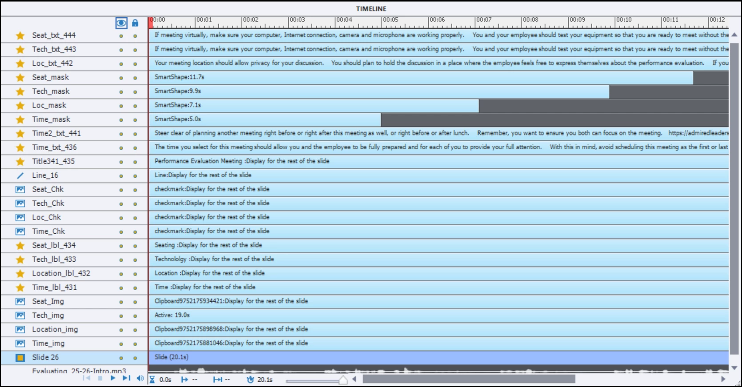Toggle visibility of Time2_txt_441
742x387 pixels.
121,134
